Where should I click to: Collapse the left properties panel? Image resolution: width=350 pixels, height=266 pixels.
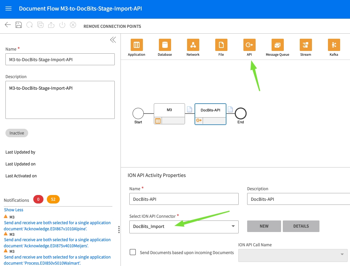click(x=113, y=40)
